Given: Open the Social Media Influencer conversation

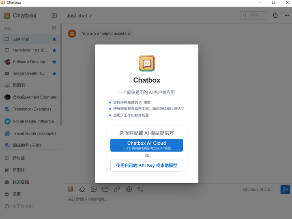Looking at the screenshot, I should pos(31,121).
